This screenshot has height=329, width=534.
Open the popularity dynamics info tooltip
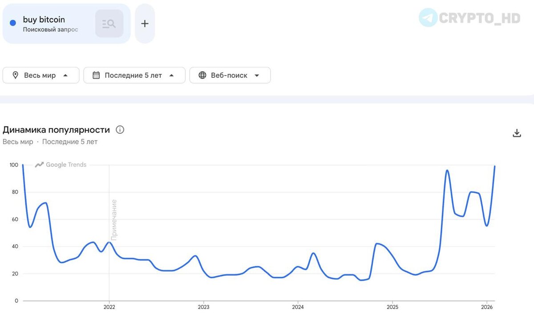pyautogui.click(x=120, y=130)
